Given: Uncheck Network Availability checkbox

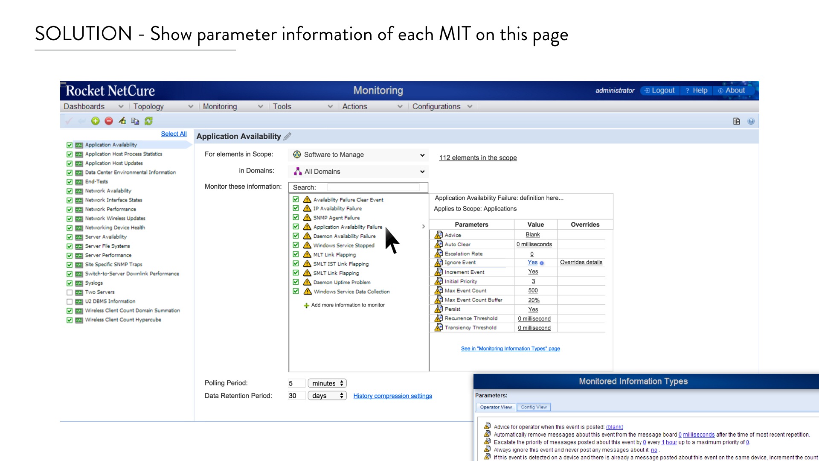Looking at the screenshot, I should 70,191.
